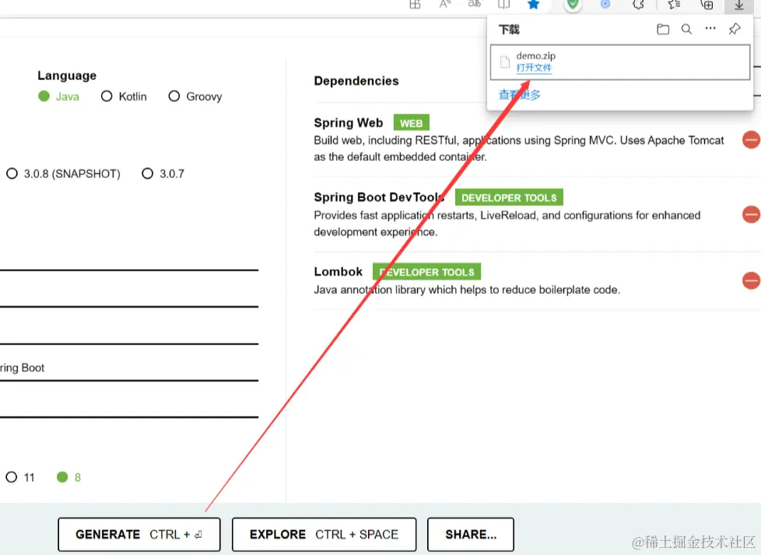This screenshot has height=555, width=761.
Task: Choose Spring Boot version 3.0.7
Action: coord(163,173)
